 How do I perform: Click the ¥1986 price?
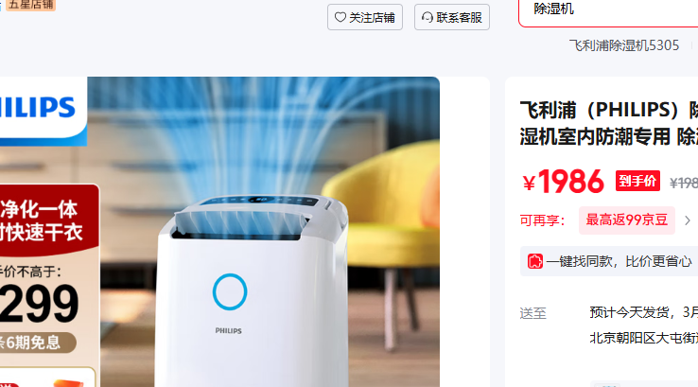coord(563,182)
